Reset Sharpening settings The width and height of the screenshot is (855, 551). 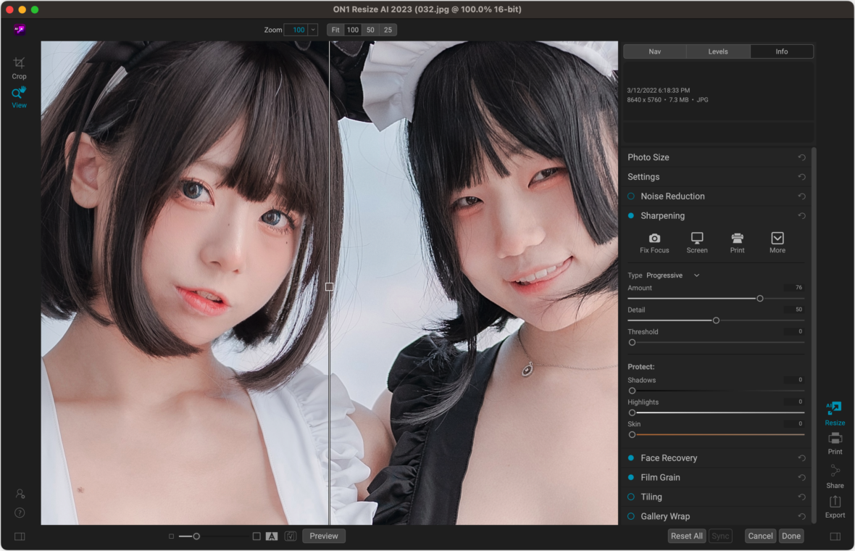pyautogui.click(x=801, y=216)
